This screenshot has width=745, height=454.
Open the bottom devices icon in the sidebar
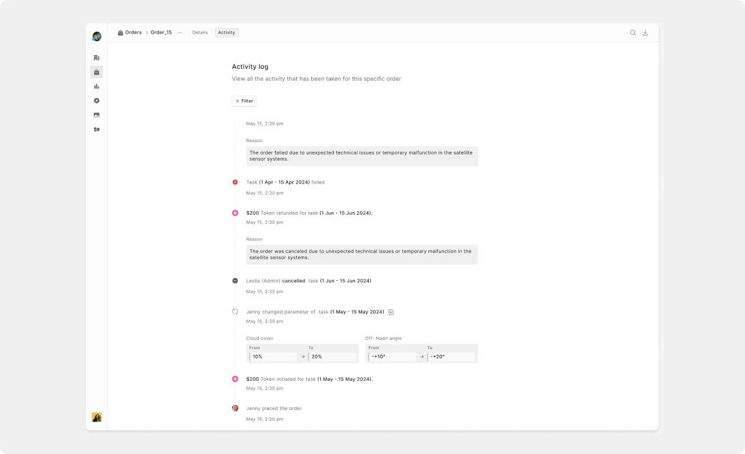pyautogui.click(x=97, y=130)
